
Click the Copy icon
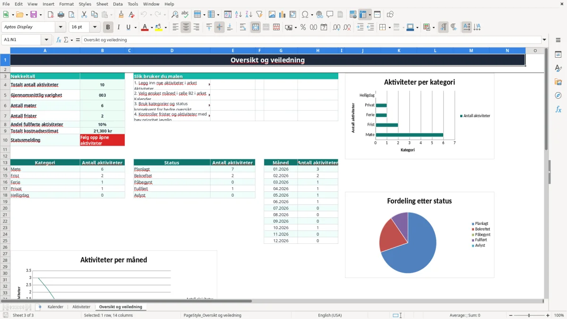(x=94, y=15)
